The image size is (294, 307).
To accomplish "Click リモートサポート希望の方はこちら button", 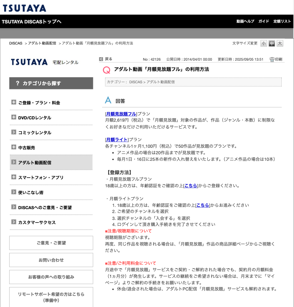I will click(x=51, y=297).
